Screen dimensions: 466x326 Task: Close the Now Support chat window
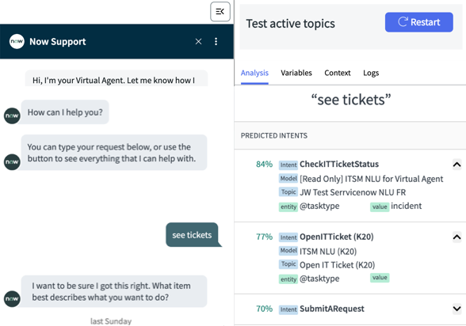198,41
